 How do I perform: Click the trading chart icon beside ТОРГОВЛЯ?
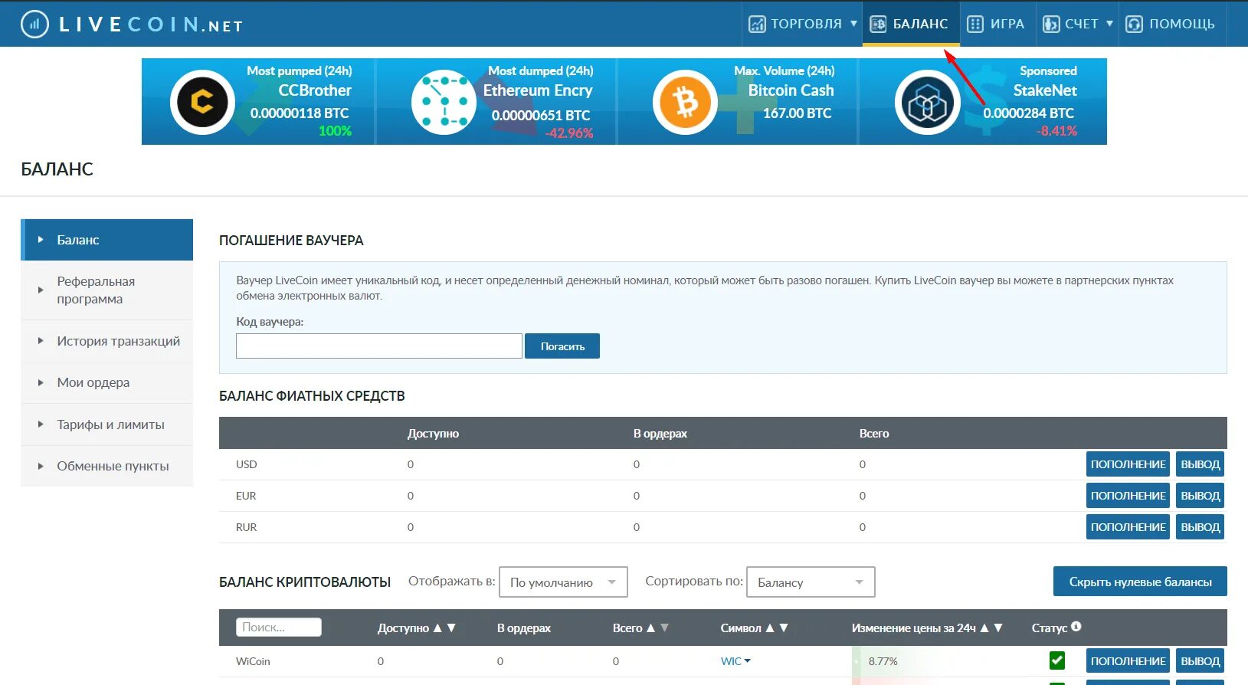757,25
